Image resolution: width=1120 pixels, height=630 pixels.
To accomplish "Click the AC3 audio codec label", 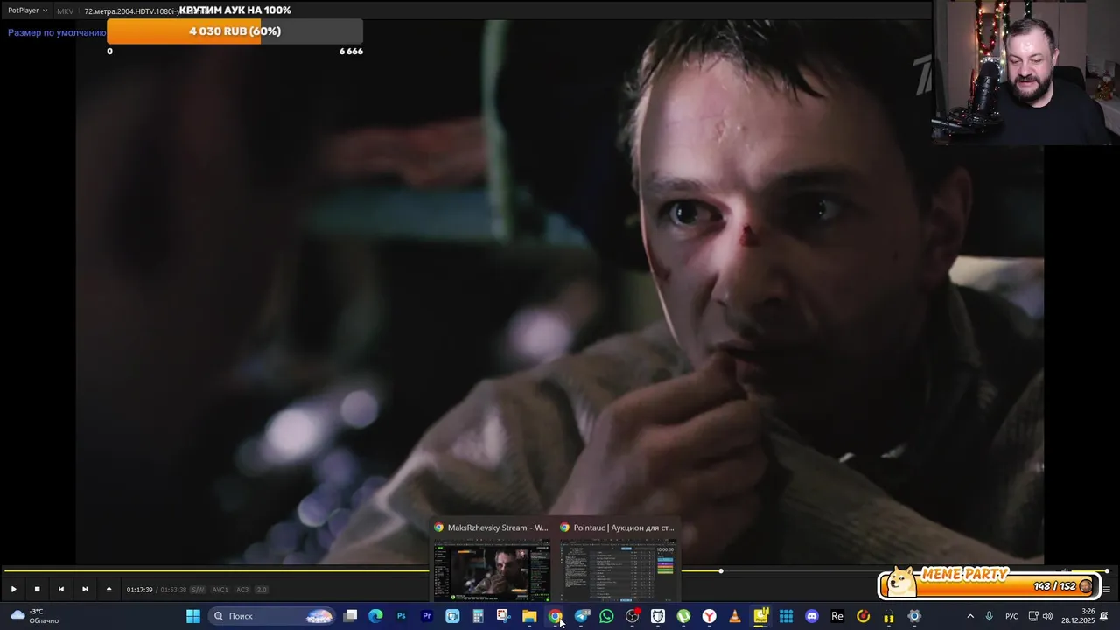I will (x=242, y=590).
